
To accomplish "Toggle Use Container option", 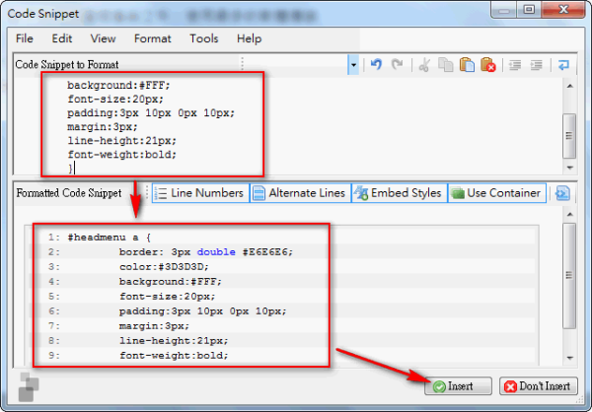I will pos(497,193).
